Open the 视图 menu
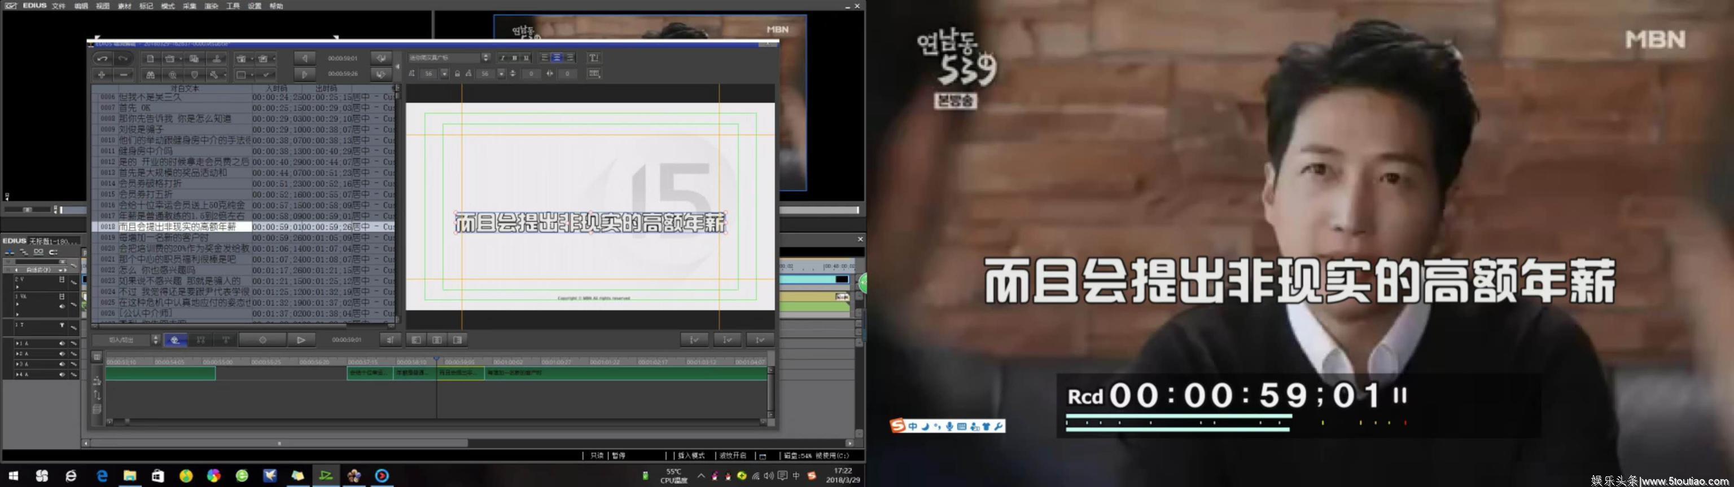 tap(102, 6)
